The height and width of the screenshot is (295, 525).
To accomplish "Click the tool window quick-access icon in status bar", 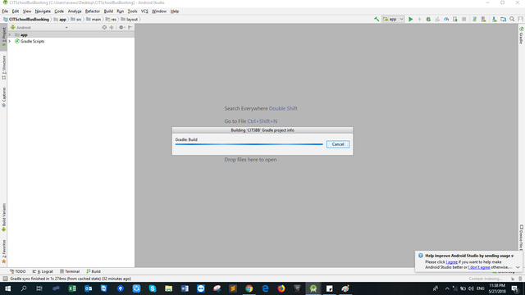I will click(x=5, y=279).
